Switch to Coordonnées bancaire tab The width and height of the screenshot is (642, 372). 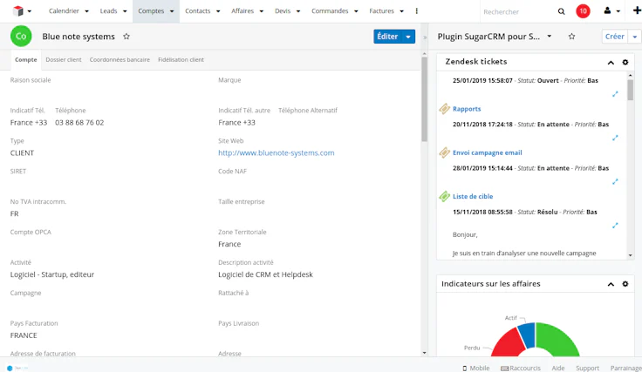pyautogui.click(x=120, y=60)
